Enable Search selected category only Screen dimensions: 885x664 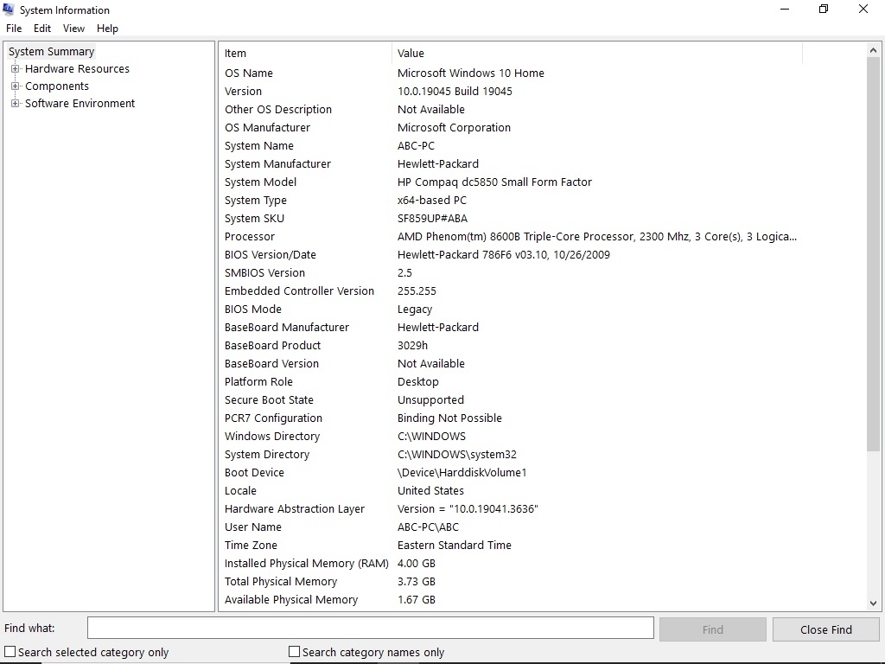(x=9, y=652)
